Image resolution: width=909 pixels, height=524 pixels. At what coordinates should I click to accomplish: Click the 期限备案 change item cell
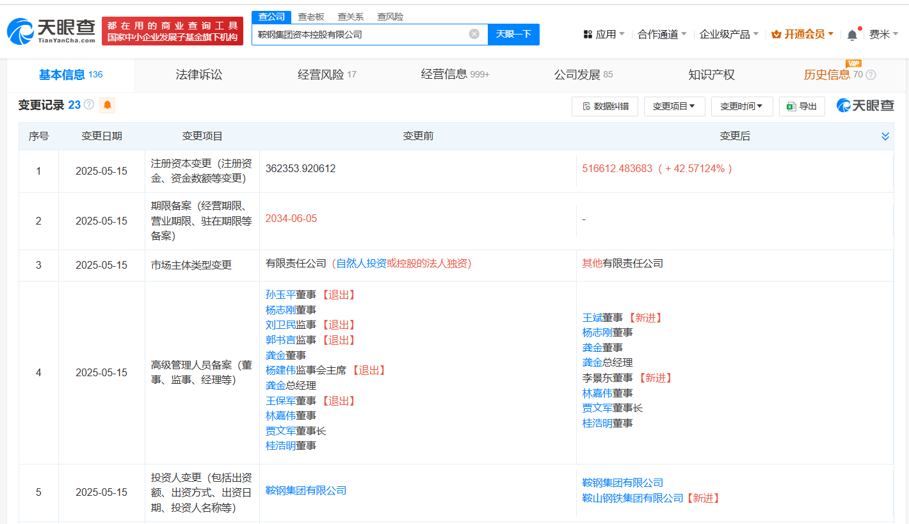tap(202, 221)
